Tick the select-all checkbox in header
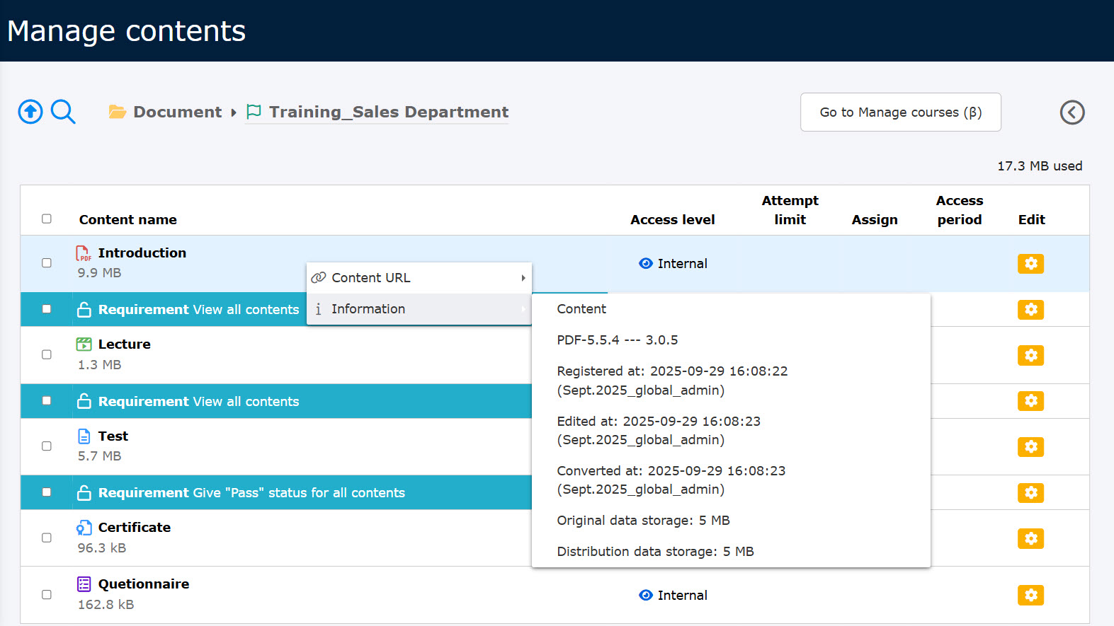Image resolution: width=1114 pixels, height=626 pixels. 47,219
